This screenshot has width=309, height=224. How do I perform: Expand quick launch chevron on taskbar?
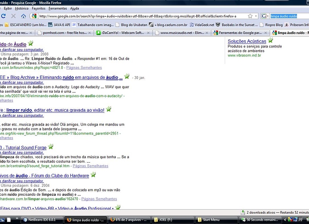click(x=17, y=218)
